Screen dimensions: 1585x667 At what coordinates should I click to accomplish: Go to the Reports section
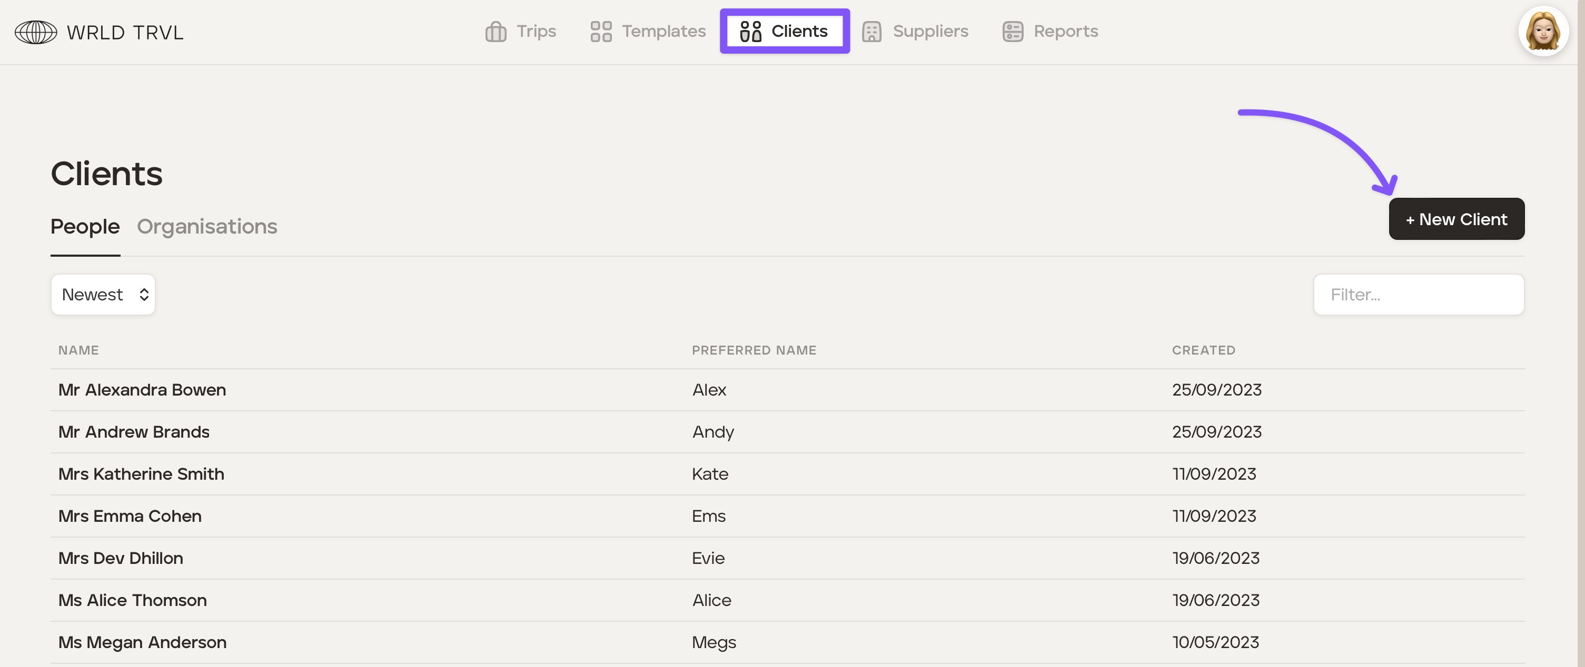pos(1065,32)
